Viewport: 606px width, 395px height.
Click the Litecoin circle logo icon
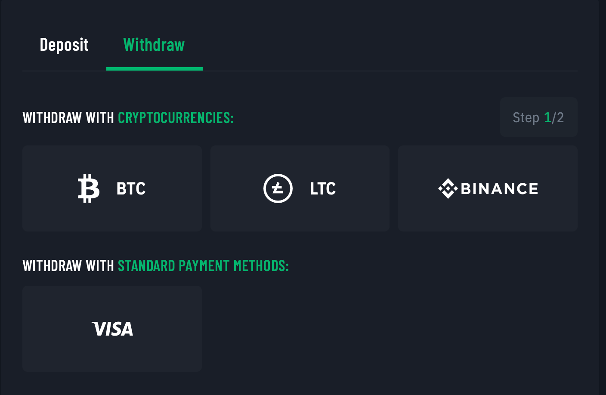[x=278, y=188]
